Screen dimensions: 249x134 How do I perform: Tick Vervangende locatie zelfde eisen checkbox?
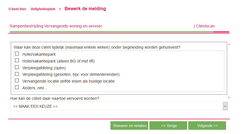[17, 81]
